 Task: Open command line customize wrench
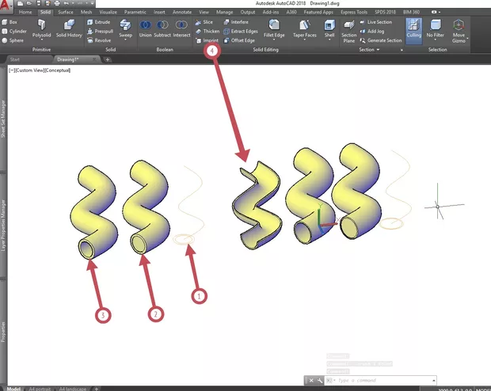coord(320,381)
